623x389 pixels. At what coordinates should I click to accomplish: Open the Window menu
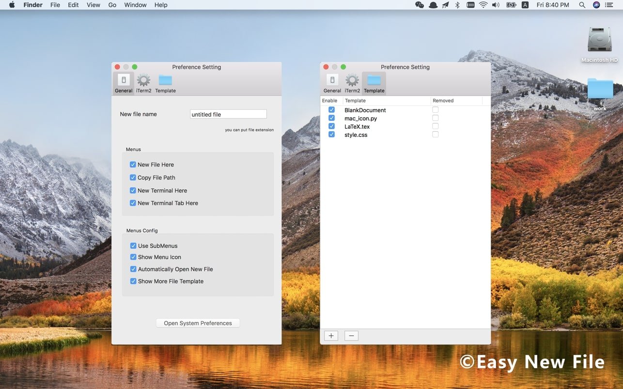(x=135, y=5)
